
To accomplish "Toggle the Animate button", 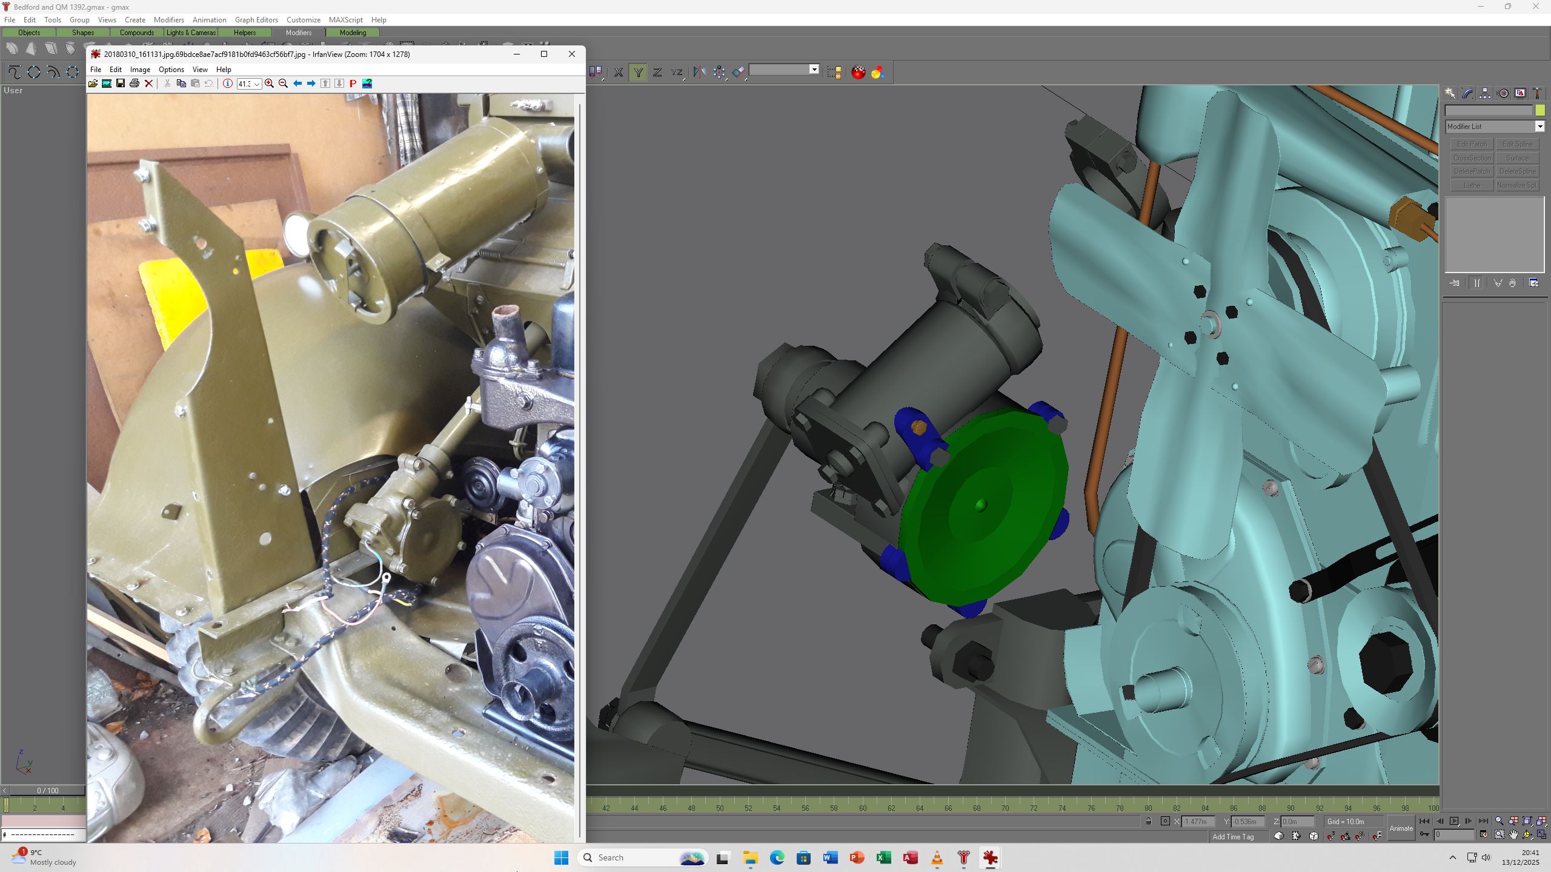I will click(1401, 828).
